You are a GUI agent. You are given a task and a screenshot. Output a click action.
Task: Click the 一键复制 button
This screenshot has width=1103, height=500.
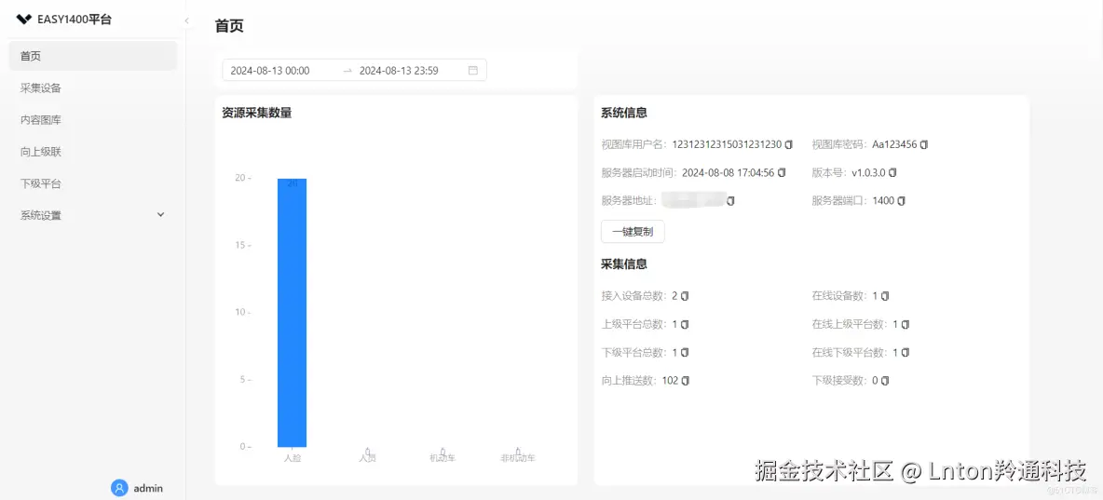point(633,231)
